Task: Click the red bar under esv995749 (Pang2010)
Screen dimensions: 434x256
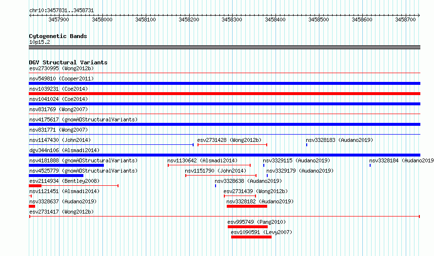Action: [x=248, y=227]
